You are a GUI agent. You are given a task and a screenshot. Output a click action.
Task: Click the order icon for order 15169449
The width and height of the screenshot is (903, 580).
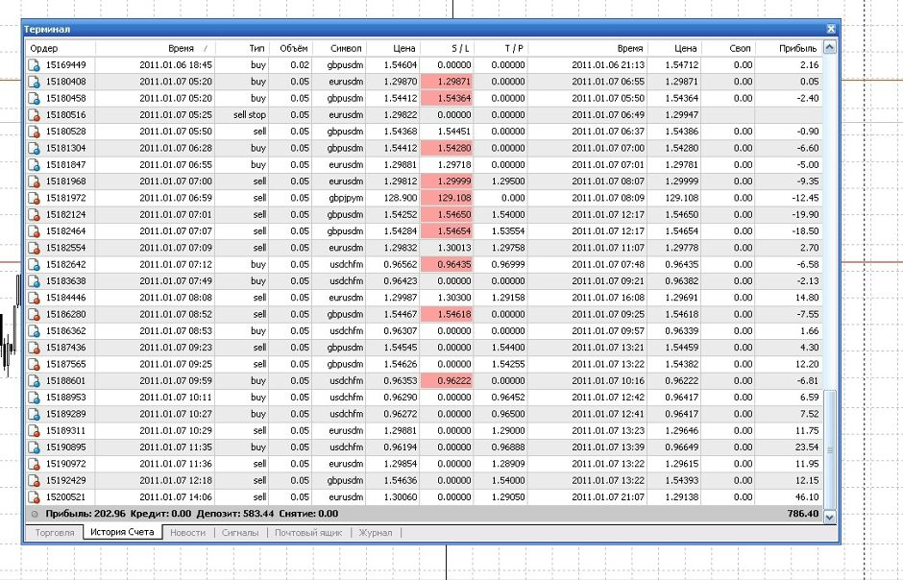35,65
